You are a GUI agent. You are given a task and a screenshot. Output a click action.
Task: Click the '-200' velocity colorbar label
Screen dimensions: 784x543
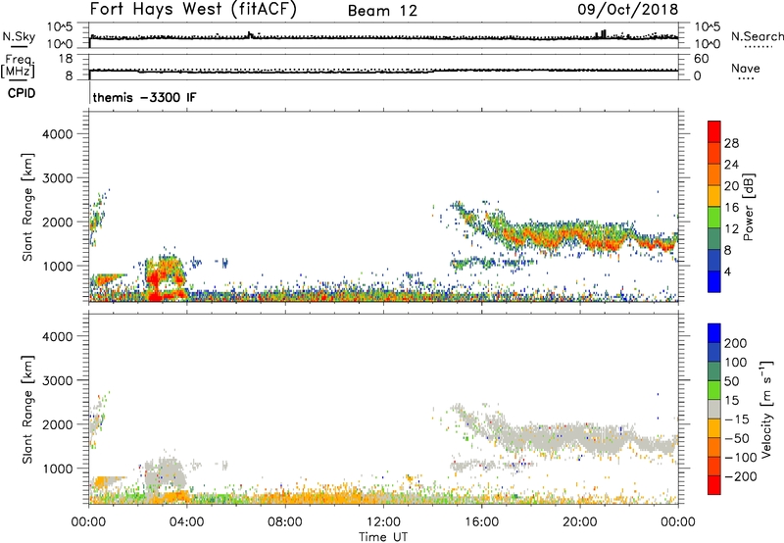740,476
